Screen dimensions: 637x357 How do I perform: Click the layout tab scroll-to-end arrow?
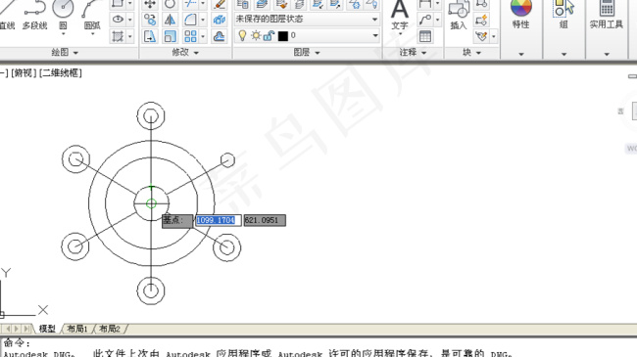tap(26, 329)
